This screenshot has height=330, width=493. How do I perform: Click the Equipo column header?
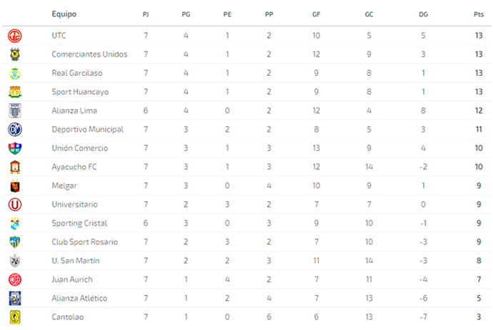[x=64, y=14]
